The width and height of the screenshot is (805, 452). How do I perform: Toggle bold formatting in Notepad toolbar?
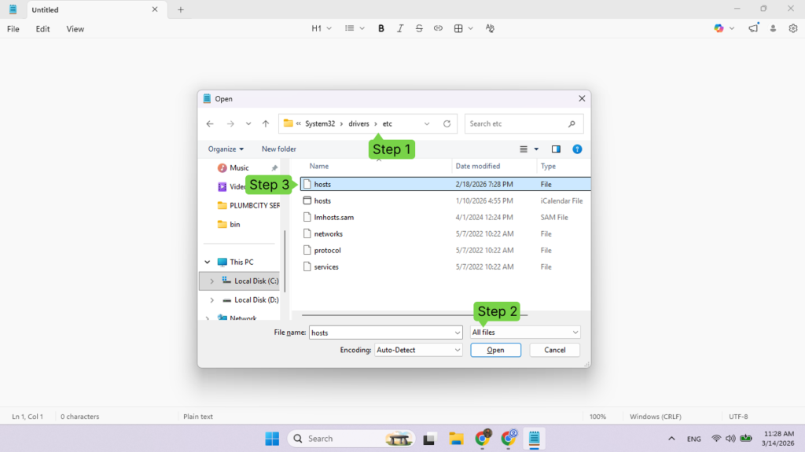click(381, 28)
